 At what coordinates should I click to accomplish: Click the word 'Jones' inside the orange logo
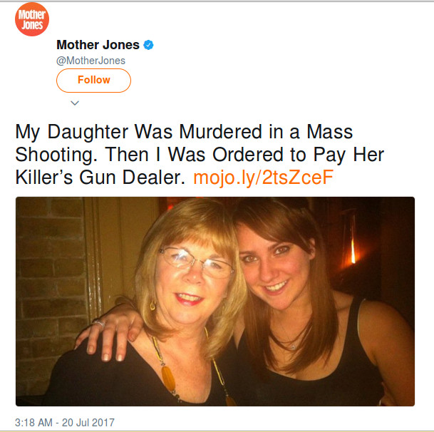(x=32, y=25)
